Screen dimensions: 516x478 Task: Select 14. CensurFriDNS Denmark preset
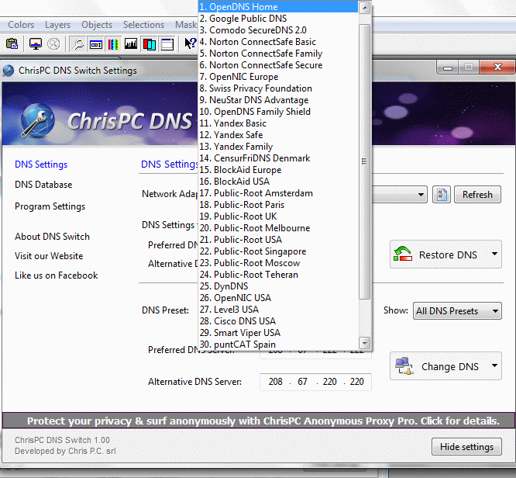[x=278, y=158]
